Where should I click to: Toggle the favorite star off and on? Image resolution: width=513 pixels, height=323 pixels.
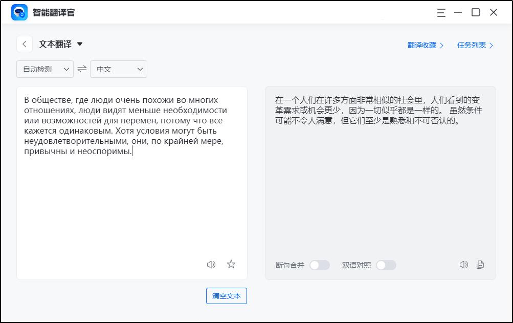pyautogui.click(x=231, y=265)
